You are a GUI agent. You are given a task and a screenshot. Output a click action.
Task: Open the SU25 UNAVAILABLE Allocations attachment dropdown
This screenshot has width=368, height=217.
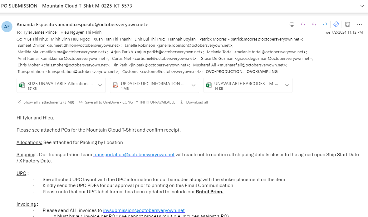click(x=100, y=85)
